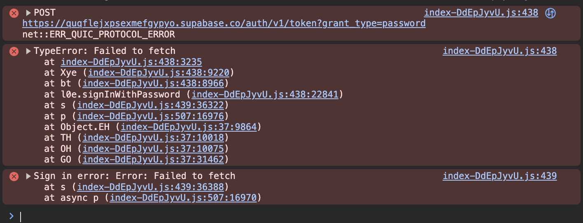Jump to index-DdEpJyvU.js:438:3235 stack frame
The height and width of the screenshot is (223, 583).
[x=131, y=62]
